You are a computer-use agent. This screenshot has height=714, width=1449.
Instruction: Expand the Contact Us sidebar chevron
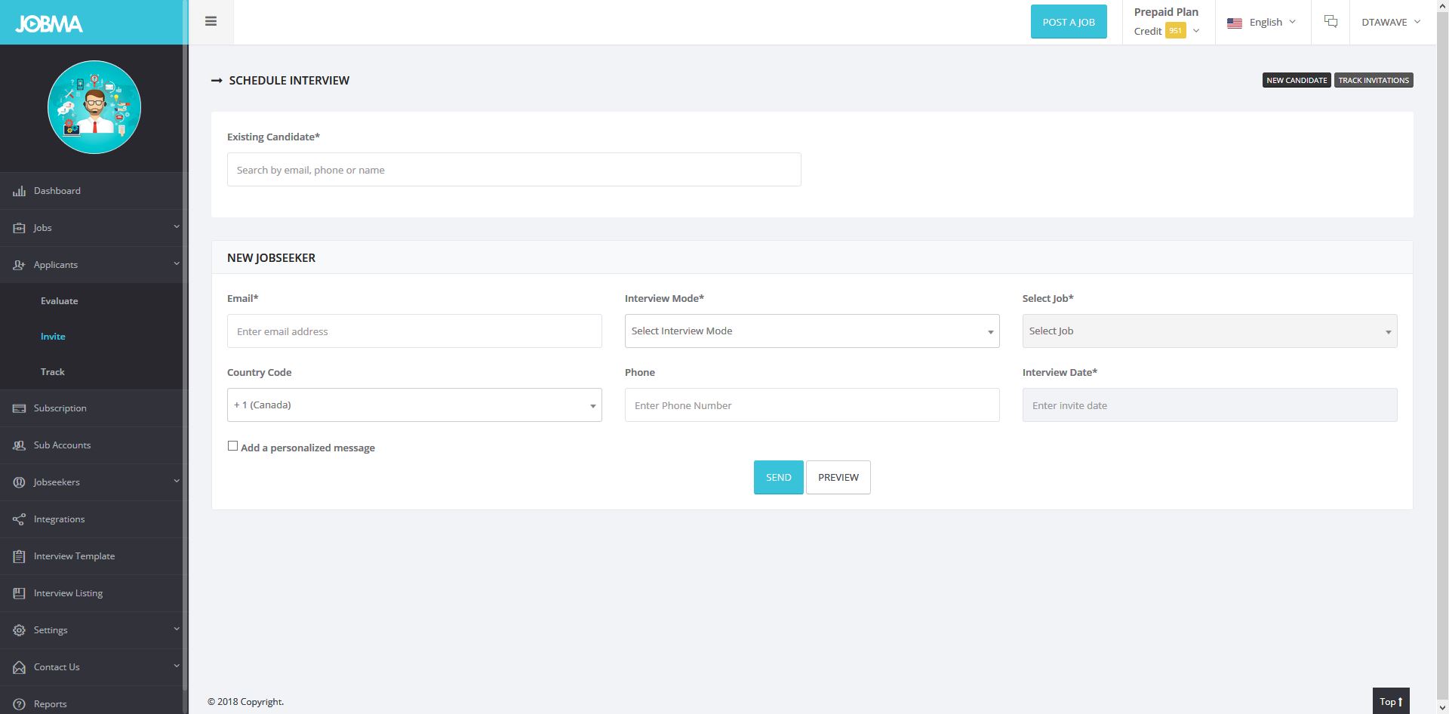coord(177,666)
